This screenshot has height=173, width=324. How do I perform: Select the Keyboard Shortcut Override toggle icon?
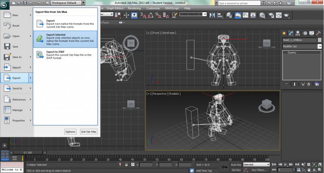coord(134,15)
